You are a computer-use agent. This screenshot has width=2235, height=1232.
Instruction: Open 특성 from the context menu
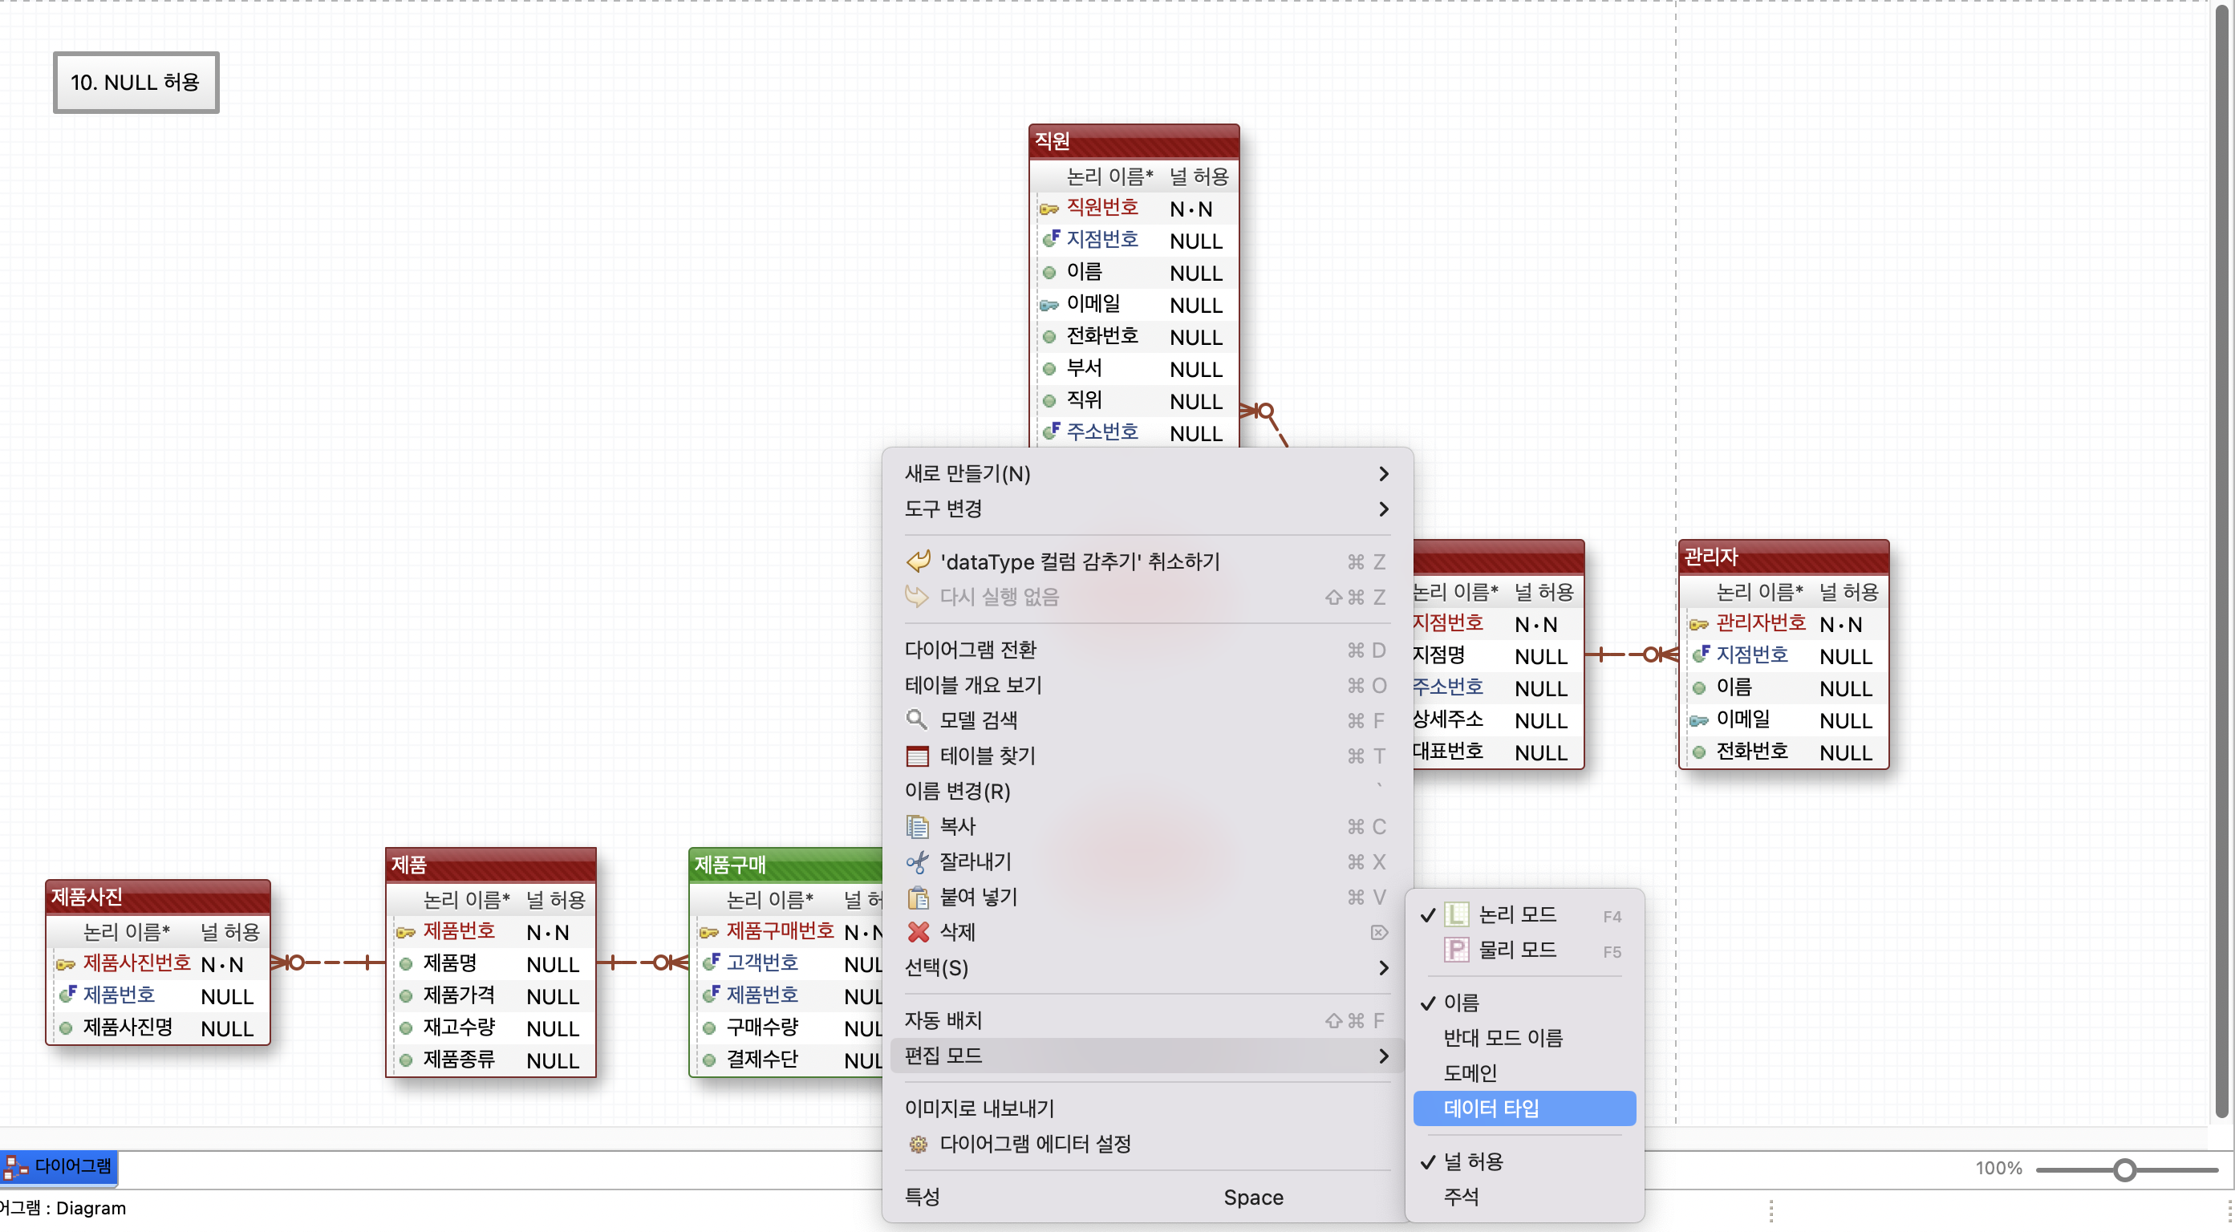pos(1147,1198)
